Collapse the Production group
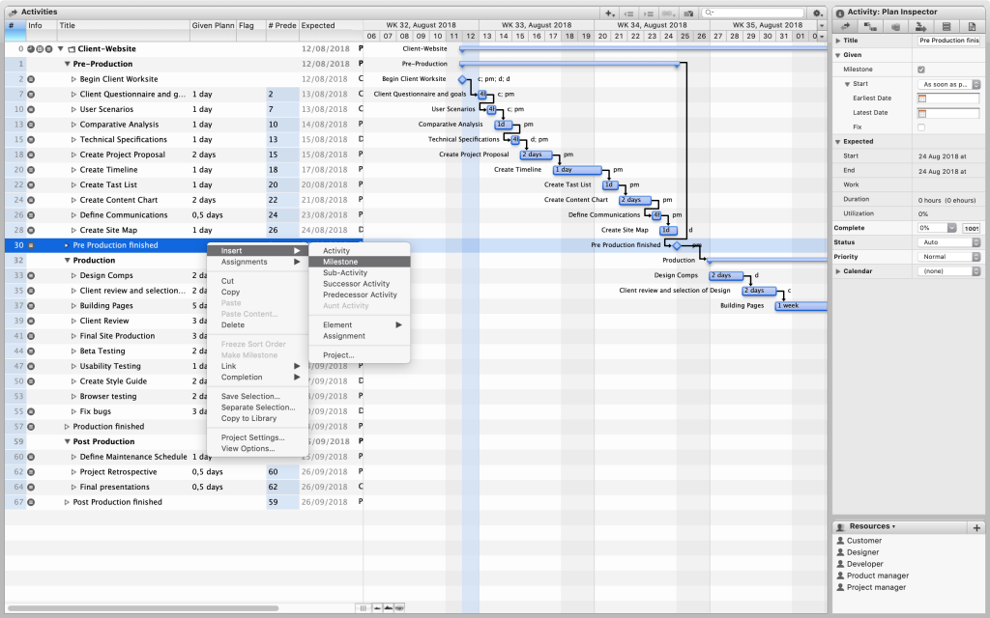This screenshot has width=990, height=618. [x=67, y=261]
